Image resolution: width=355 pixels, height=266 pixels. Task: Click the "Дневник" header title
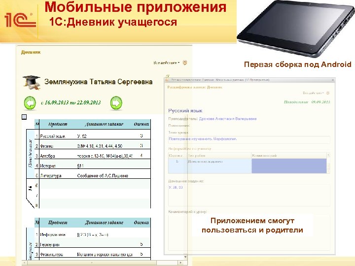click(x=31, y=52)
